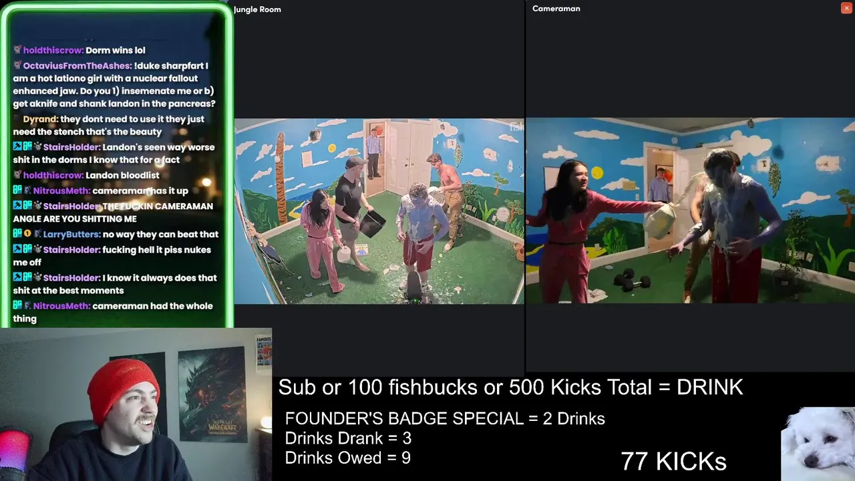Viewport: 855px width, 481px height.
Task: Close the camera view with red X button
Action: click(846, 8)
